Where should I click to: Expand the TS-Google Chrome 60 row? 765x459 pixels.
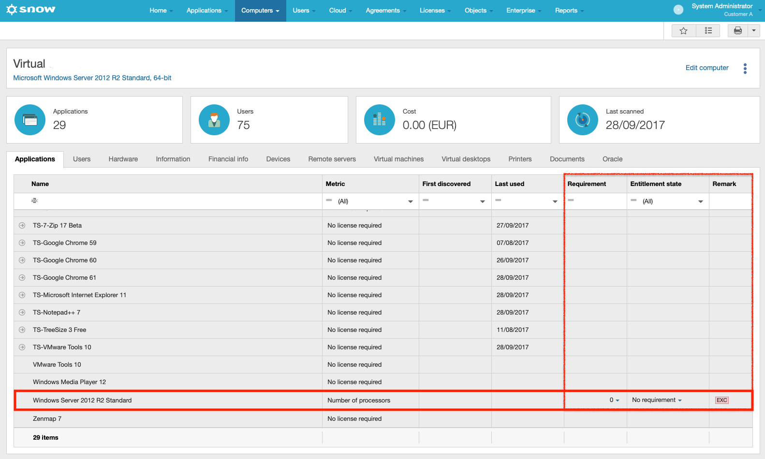(x=22, y=260)
